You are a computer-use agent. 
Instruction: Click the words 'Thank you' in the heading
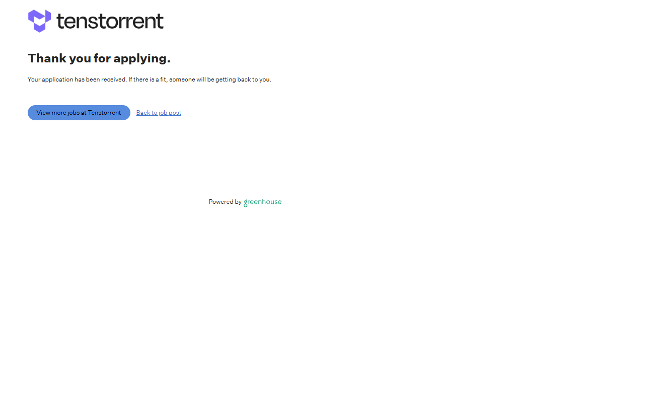pos(59,58)
